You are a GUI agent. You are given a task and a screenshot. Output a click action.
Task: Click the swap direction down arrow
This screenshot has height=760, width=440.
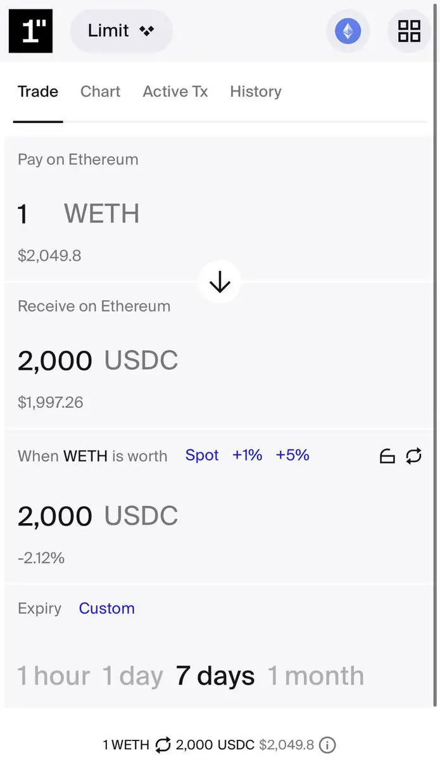[220, 282]
